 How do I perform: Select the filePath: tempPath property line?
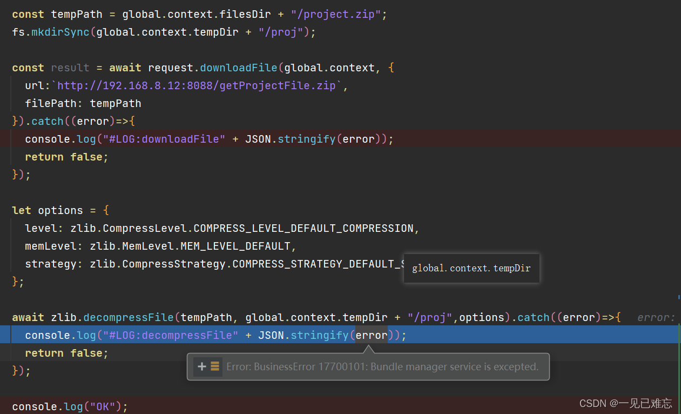pos(83,103)
